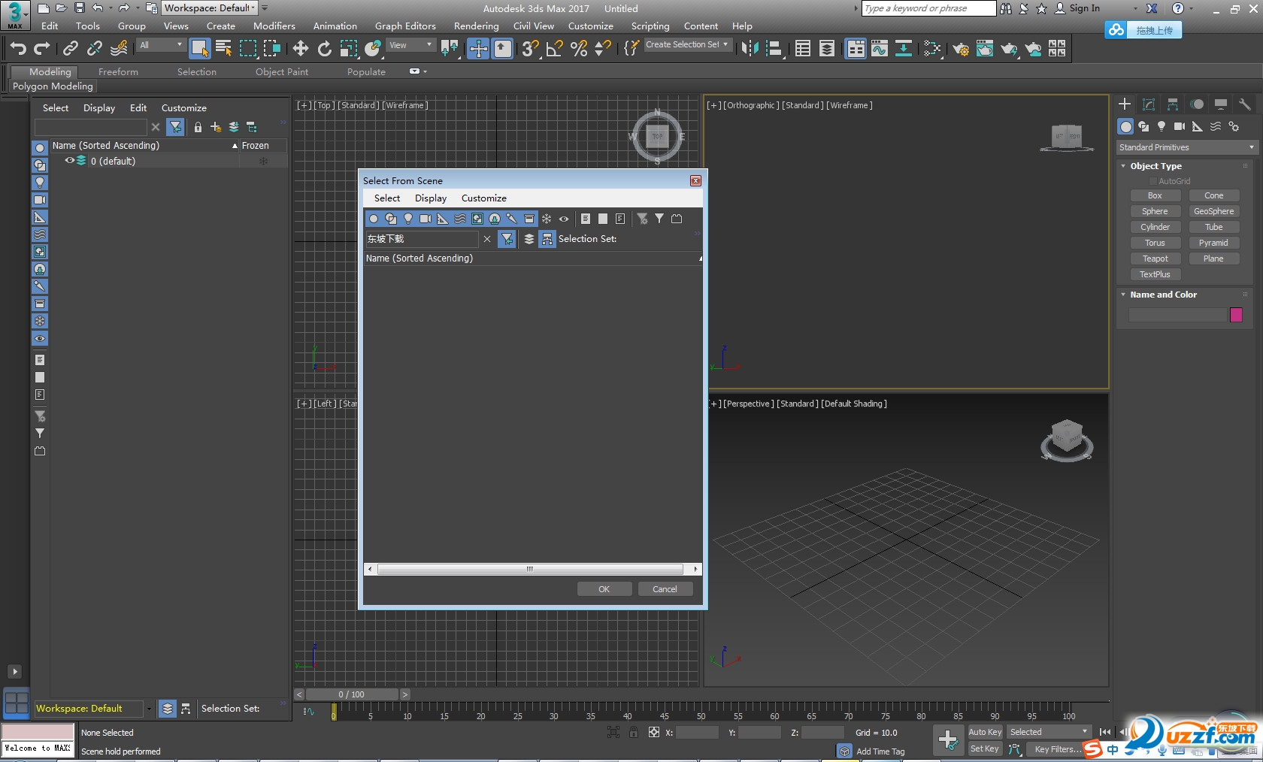Expand the Create Selection Set dropdown

[x=723, y=44]
